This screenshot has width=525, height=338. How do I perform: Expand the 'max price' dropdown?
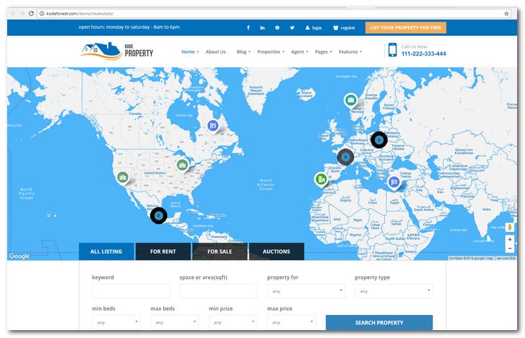point(291,322)
